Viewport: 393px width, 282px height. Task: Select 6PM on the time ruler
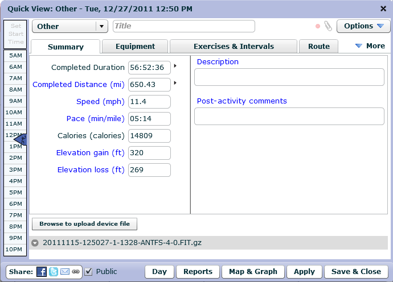point(15,204)
